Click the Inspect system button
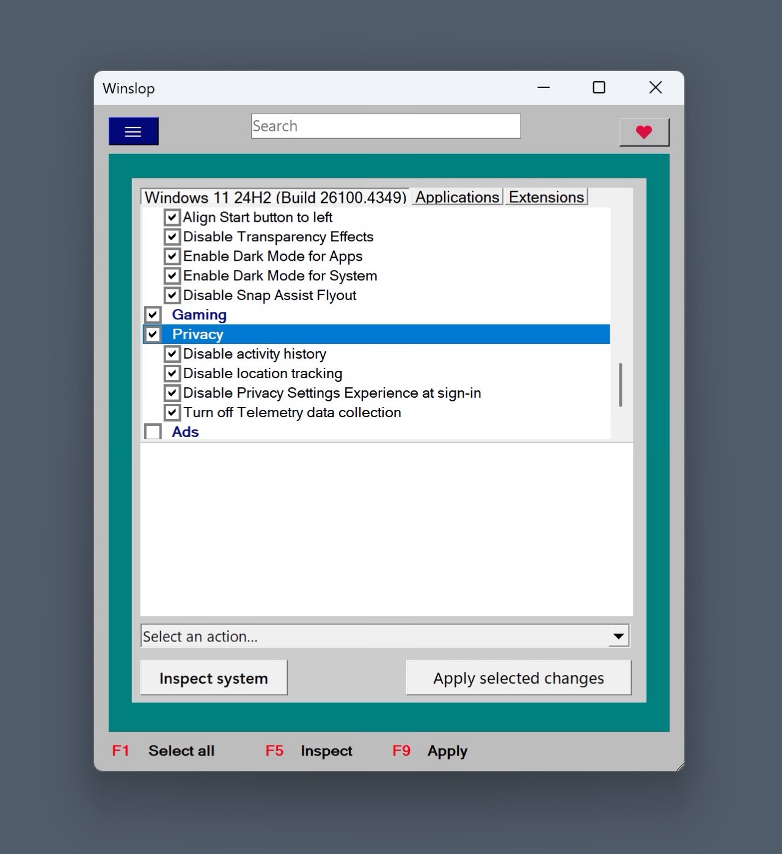782x854 pixels. [213, 678]
